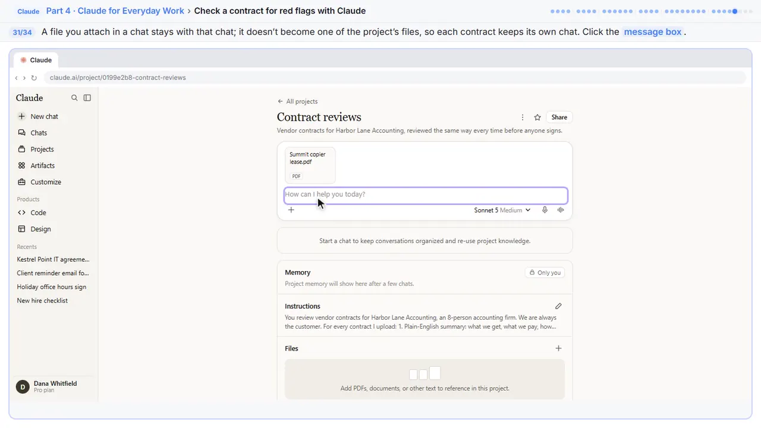Open Dana Whitfield account menu
Image resolution: width=761 pixels, height=428 pixels.
pyautogui.click(x=54, y=386)
